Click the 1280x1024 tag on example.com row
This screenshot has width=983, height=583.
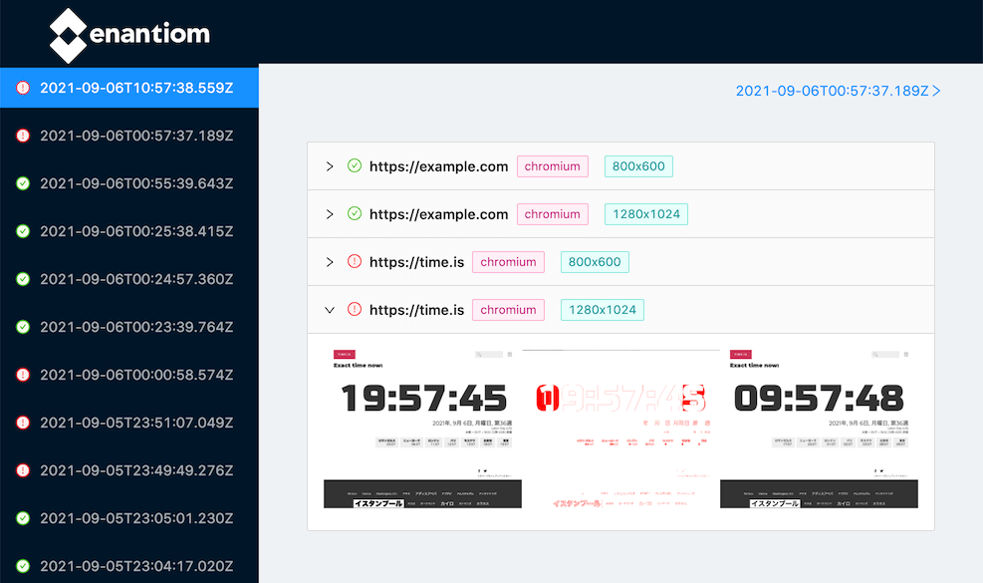pyautogui.click(x=645, y=214)
